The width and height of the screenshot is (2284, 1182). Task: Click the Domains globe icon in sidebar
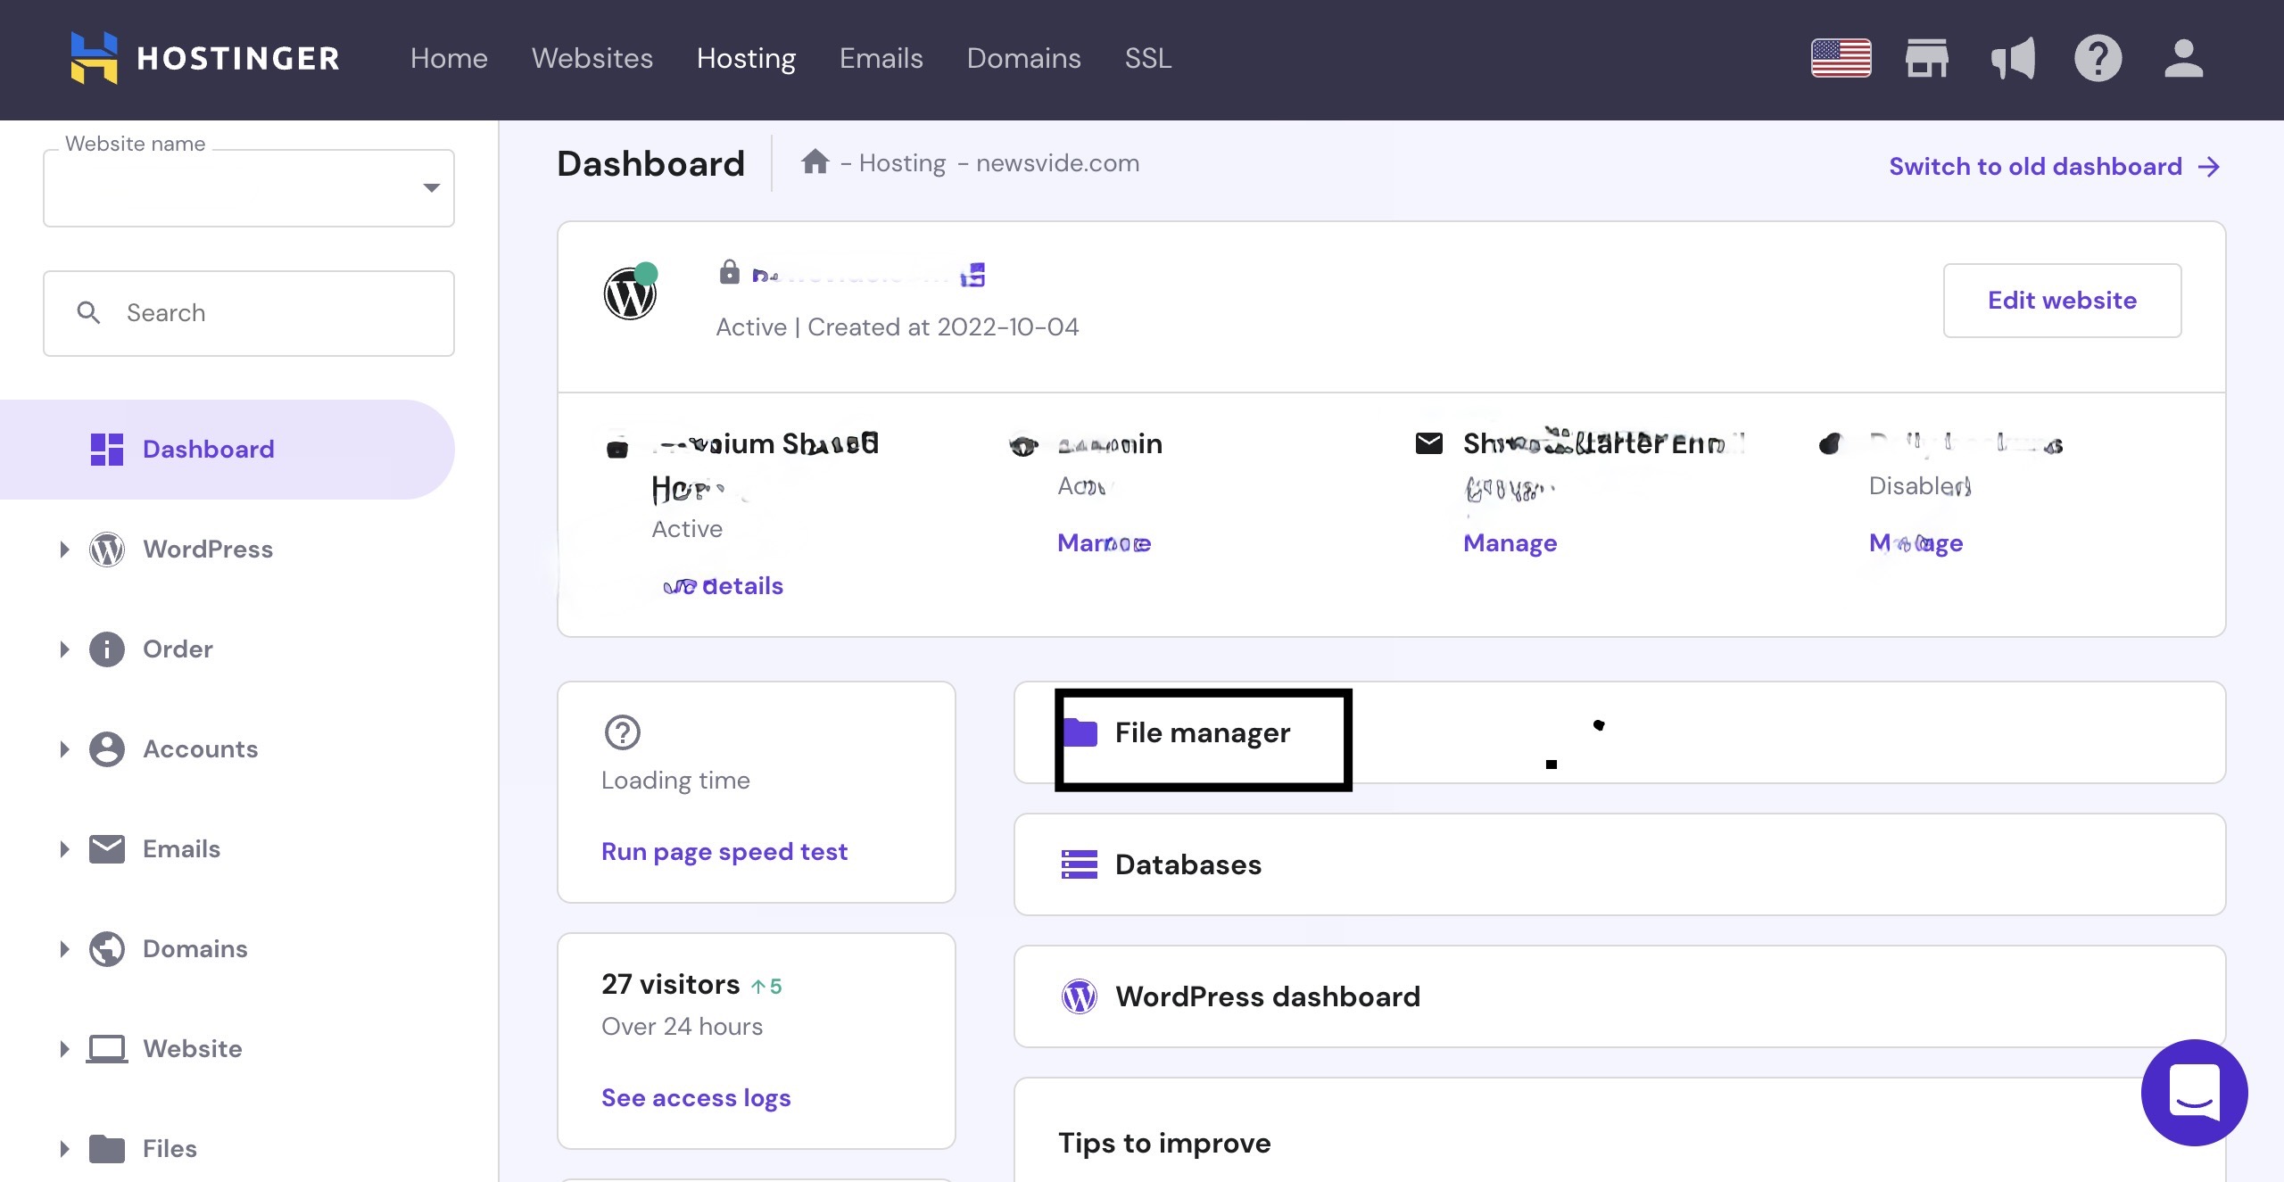tap(107, 949)
